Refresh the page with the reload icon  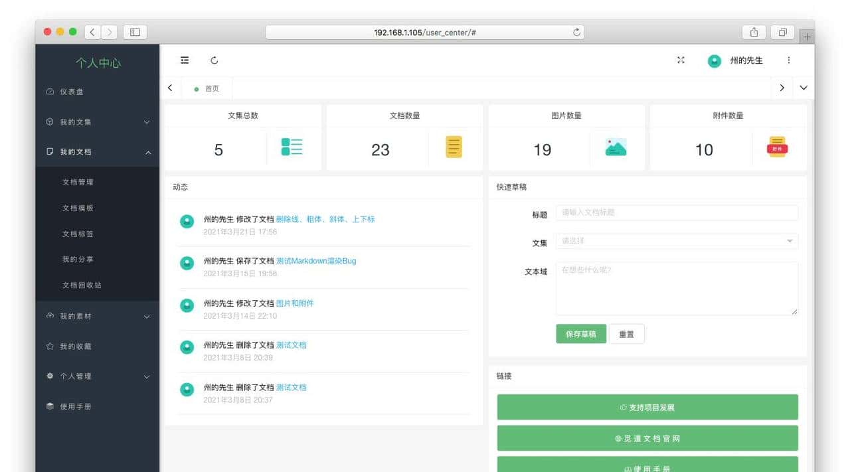point(214,60)
